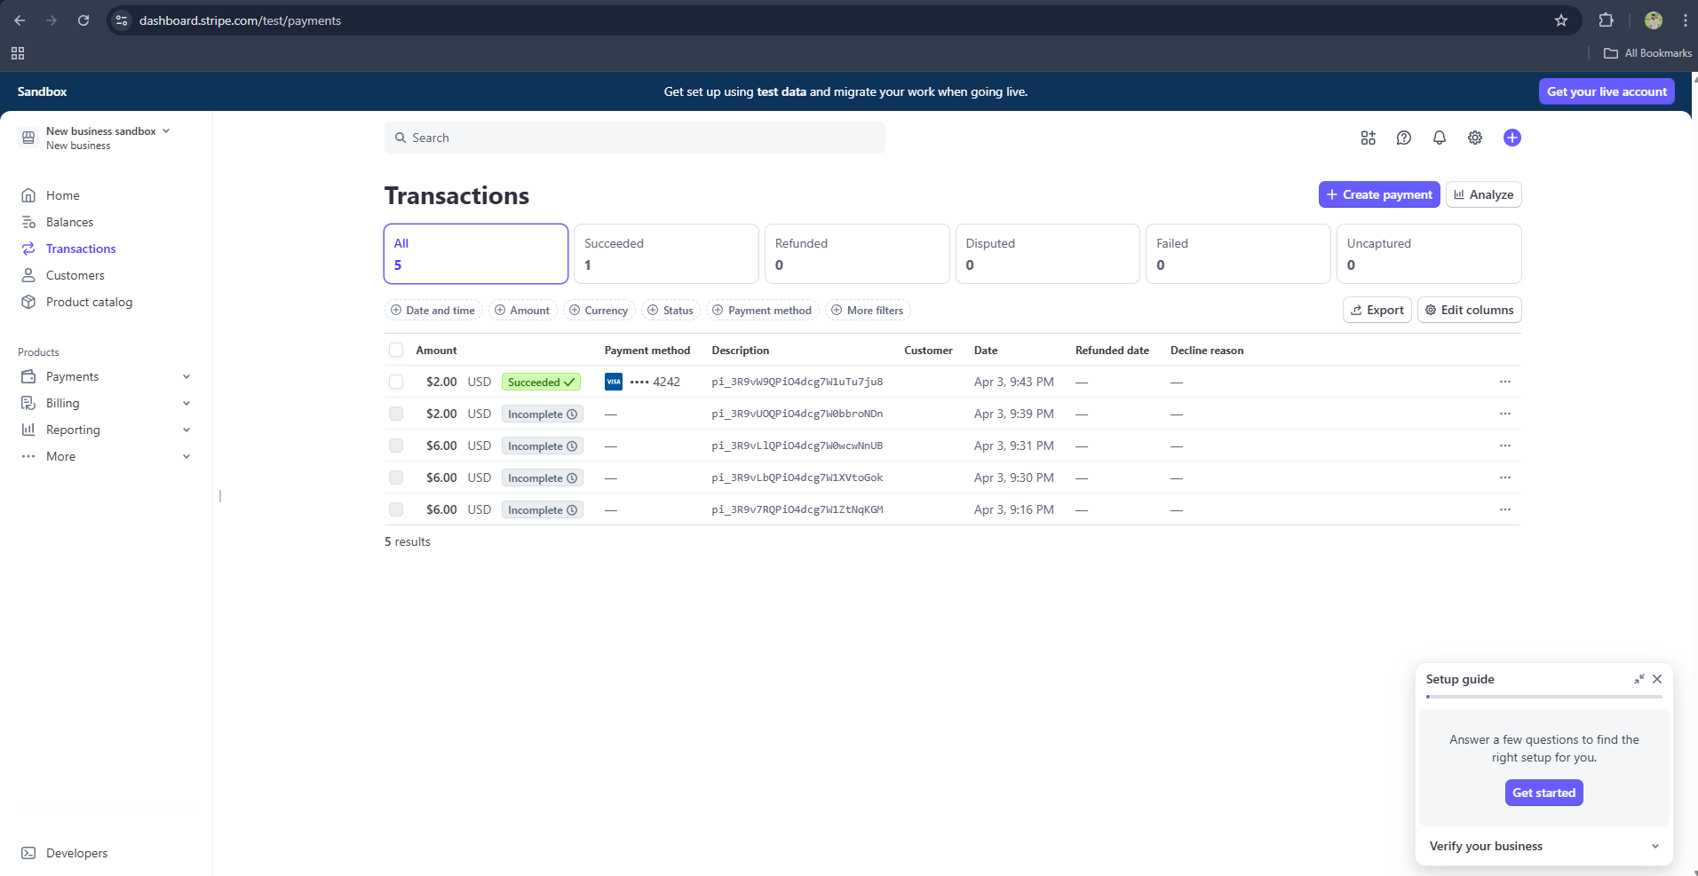Click the Search input field

tap(634, 138)
